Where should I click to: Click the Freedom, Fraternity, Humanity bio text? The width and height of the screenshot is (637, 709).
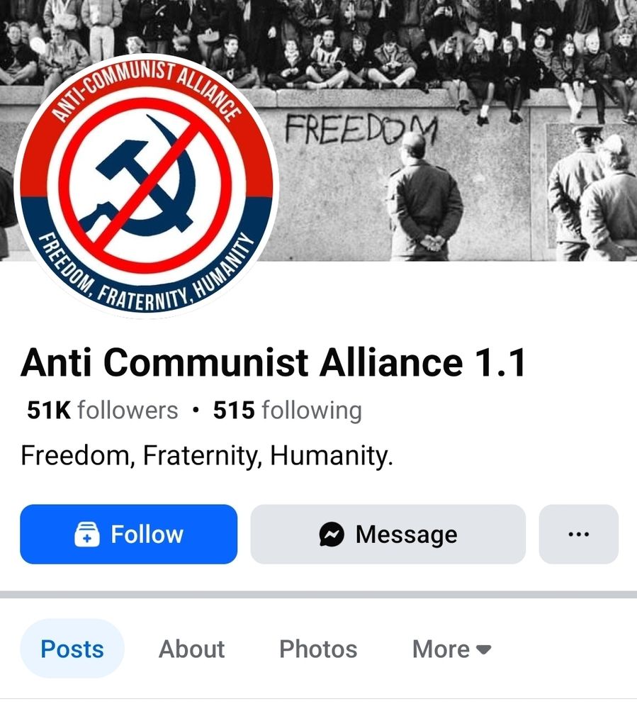tap(207, 455)
